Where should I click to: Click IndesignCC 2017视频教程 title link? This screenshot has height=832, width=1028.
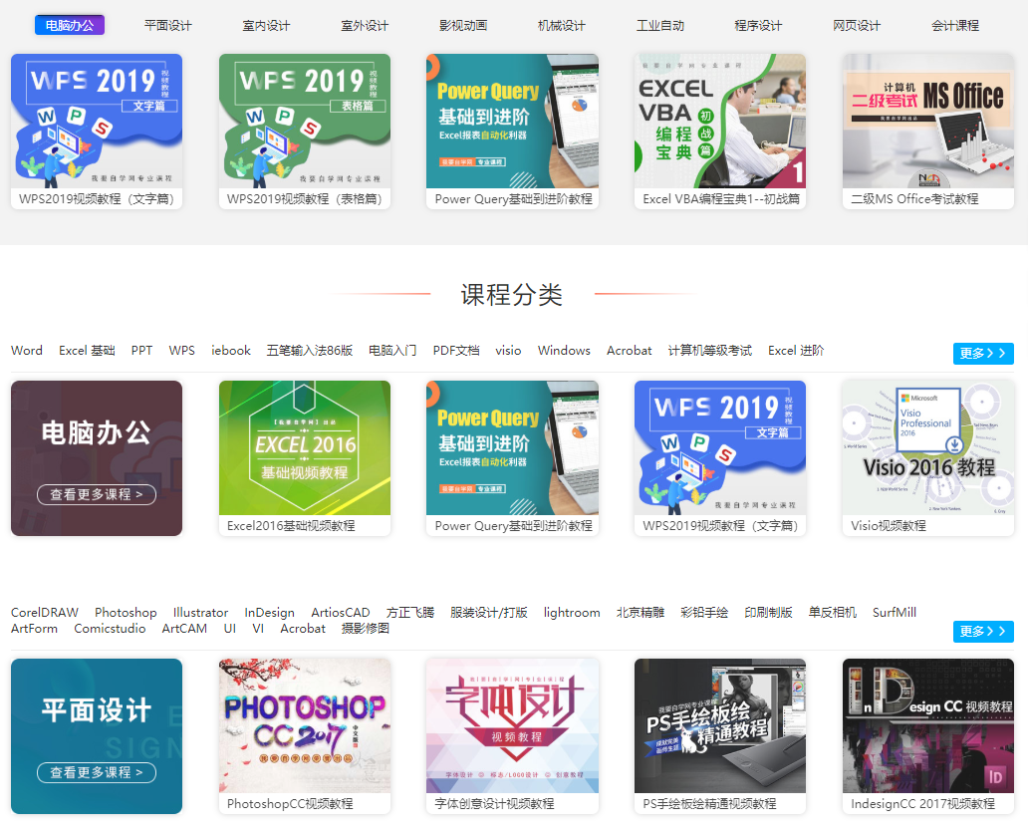(x=923, y=804)
